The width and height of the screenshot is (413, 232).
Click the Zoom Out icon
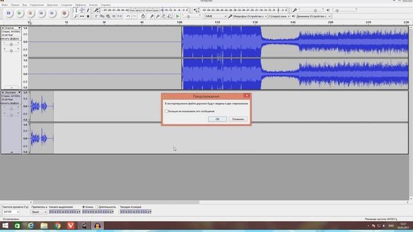click(157, 16)
